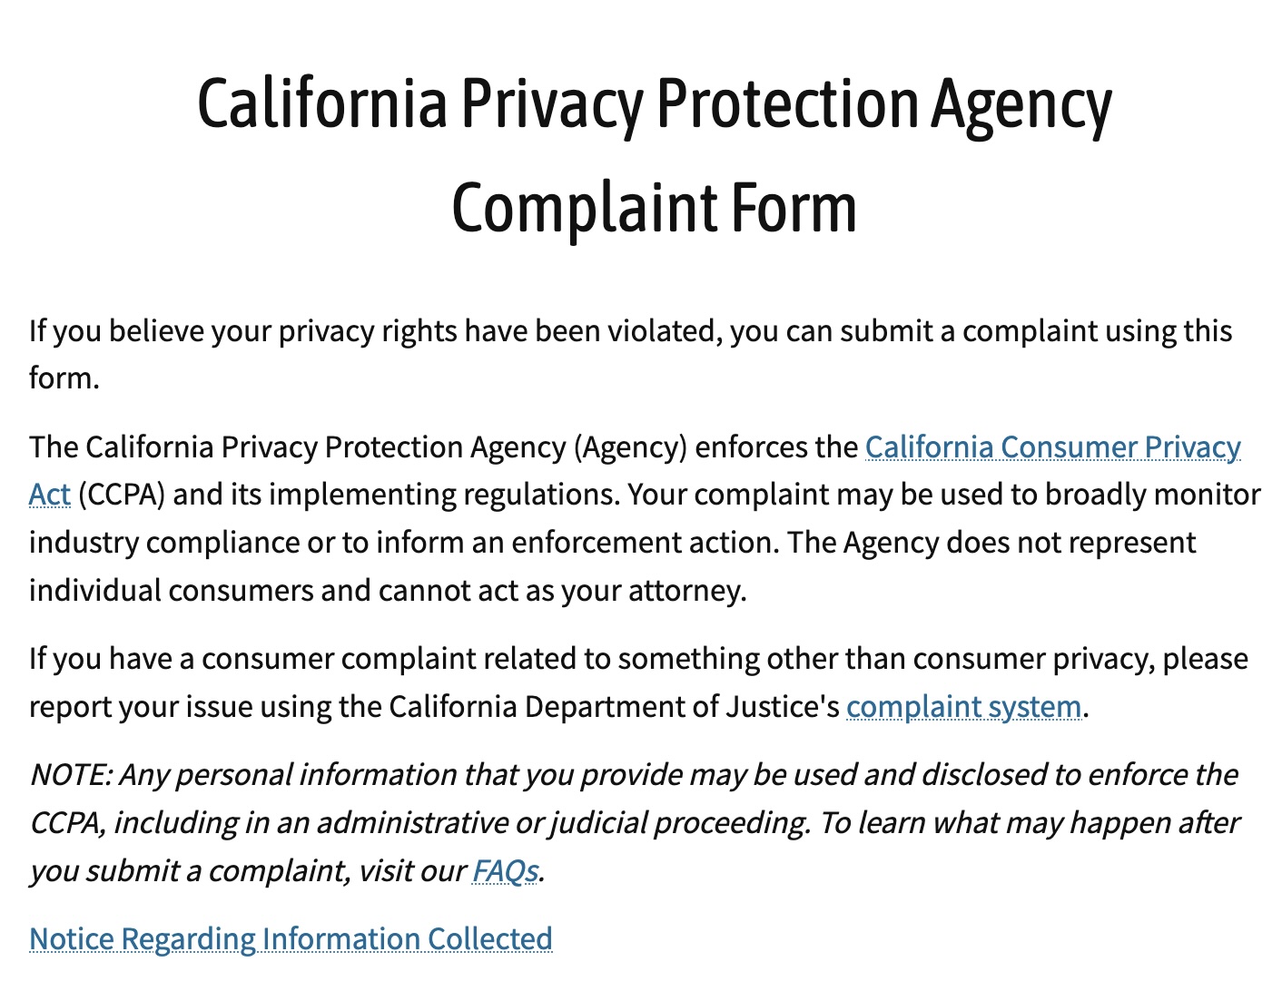Click the '(CCPA)' abbreviation in the second paragraph
Screen dimensions: 1282x991
pyautogui.click(x=122, y=495)
